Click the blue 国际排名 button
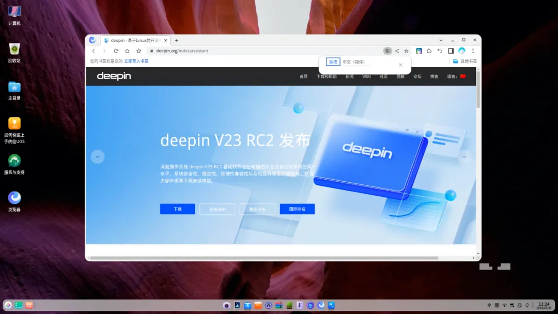 tap(297, 209)
